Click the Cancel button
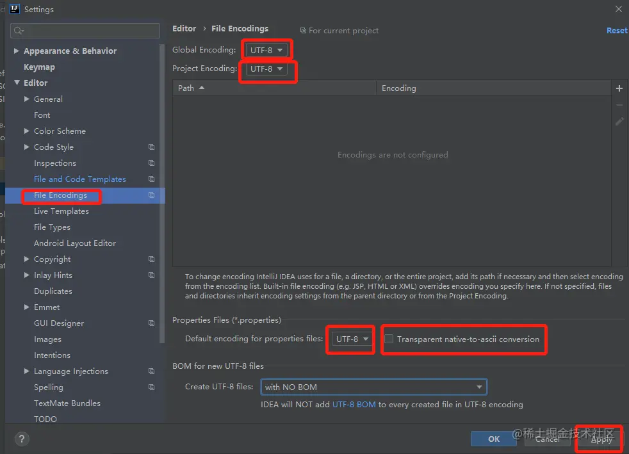629x454 pixels. (548, 439)
